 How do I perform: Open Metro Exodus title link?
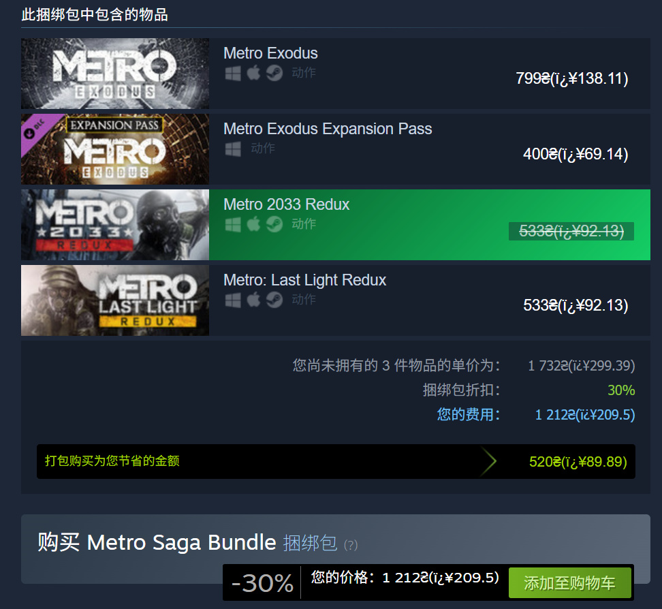click(x=270, y=53)
